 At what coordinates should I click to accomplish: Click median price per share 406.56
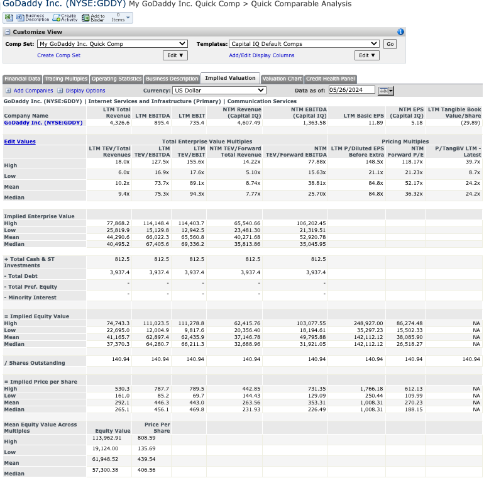click(146, 470)
